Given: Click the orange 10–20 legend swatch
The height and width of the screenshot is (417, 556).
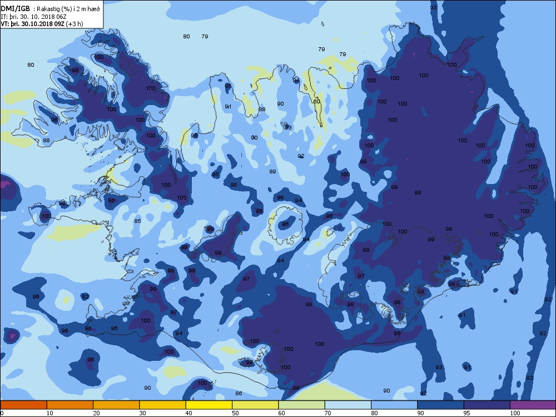Looking at the screenshot, I should (x=70, y=405).
